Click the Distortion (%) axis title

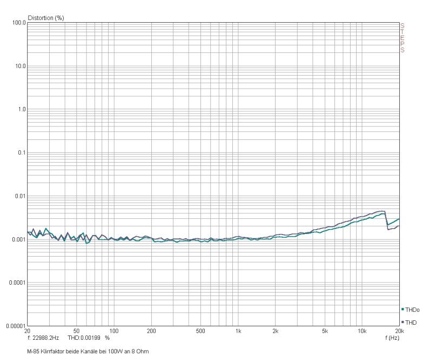[x=46, y=18]
